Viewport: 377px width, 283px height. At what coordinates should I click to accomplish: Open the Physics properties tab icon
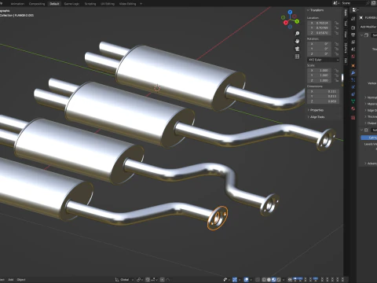coord(353,87)
